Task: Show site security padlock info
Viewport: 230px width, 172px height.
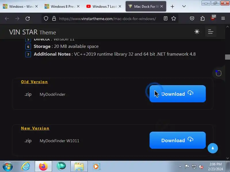Action: (x=54, y=18)
